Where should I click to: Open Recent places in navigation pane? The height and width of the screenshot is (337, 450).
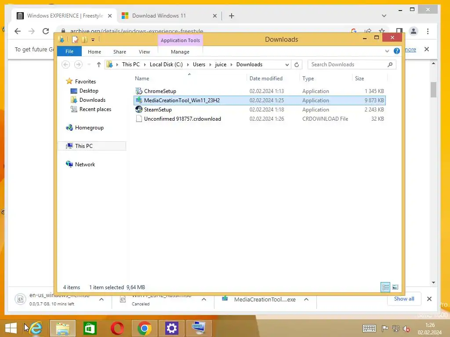tap(95, 109)
